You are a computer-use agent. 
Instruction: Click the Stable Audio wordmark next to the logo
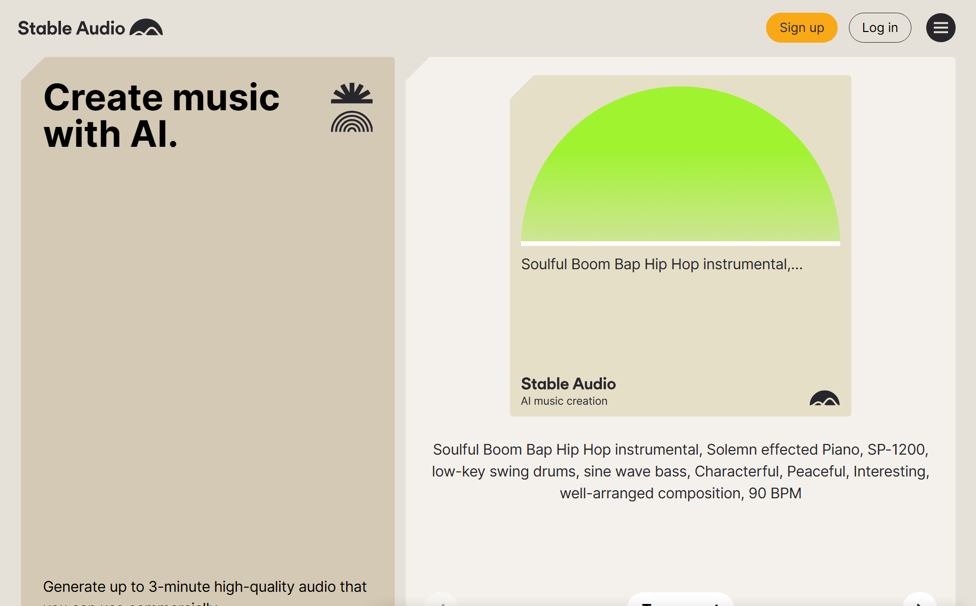tap(71, 27)
